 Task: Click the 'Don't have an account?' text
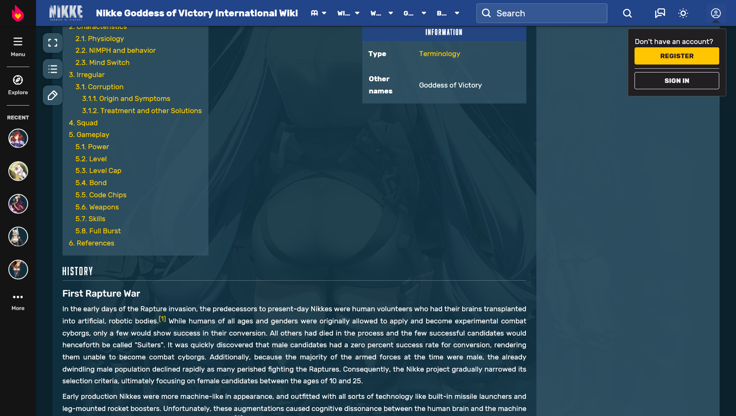click(674, 41)
